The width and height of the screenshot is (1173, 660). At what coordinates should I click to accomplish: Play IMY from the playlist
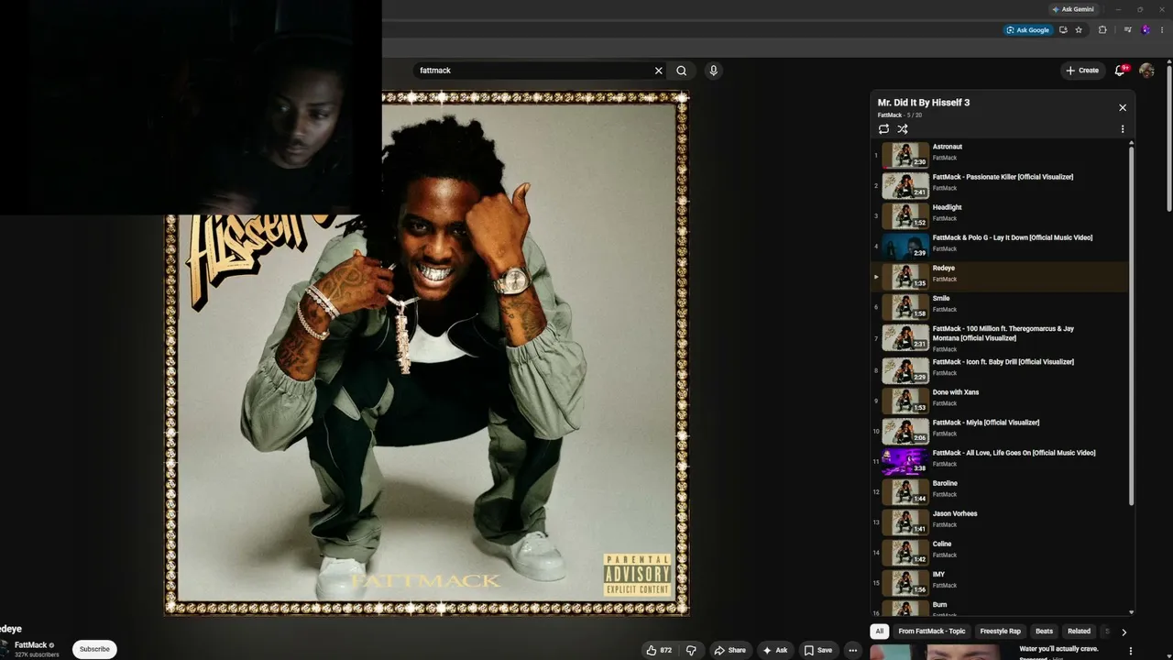coord(1000,582)
